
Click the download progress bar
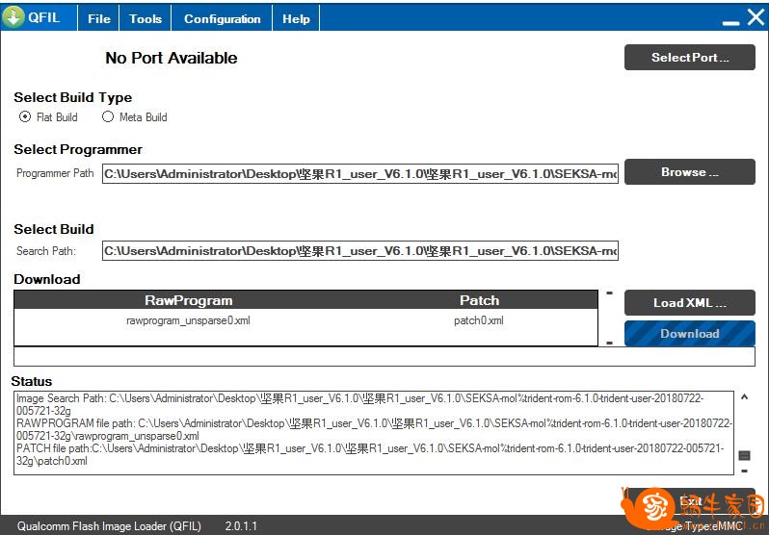coord(384,357)
